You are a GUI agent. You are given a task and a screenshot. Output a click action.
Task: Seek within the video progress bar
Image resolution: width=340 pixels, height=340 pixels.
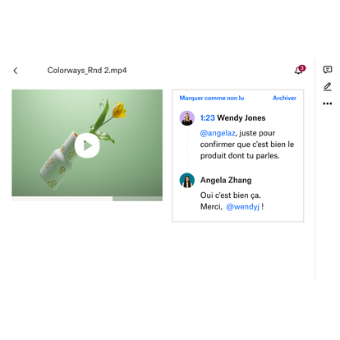point(87,199)
